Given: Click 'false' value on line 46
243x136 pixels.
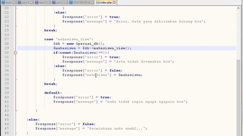Looking at the screenshot, I should [88, 124].
